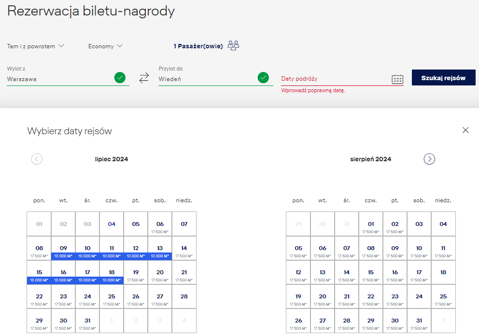Select August 31 in the calendar

pyautogui.click(x=419, y=321)
